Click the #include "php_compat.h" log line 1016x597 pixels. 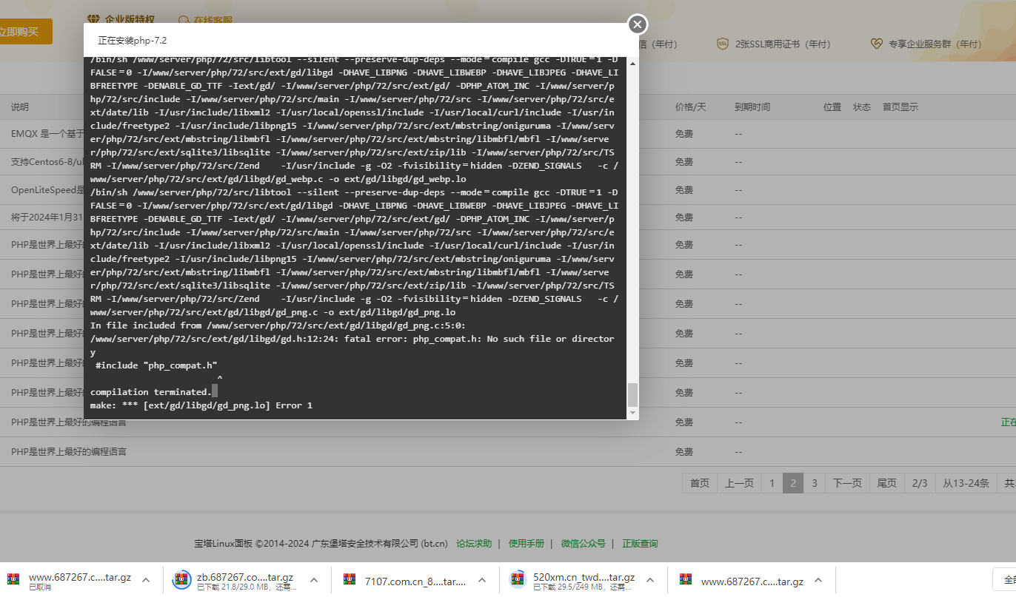click(156, 365)
